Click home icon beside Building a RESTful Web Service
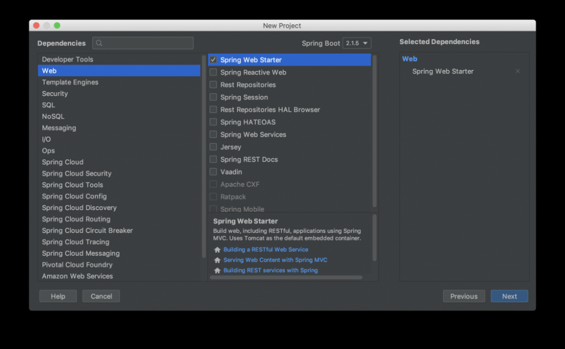The image size is (565, 349). [217, 250]
